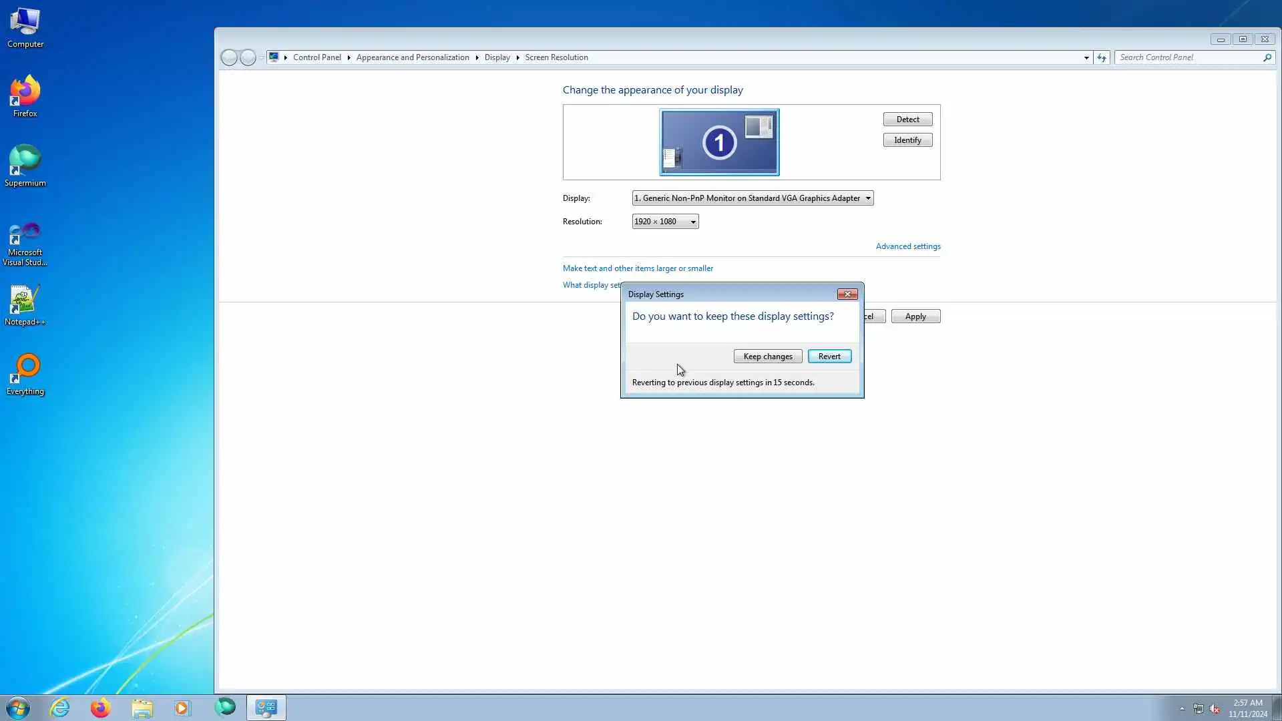The image size is (1282, 721).
Task: Open Windows Explorer taskbar folder icon
Action: coord(142,708)
